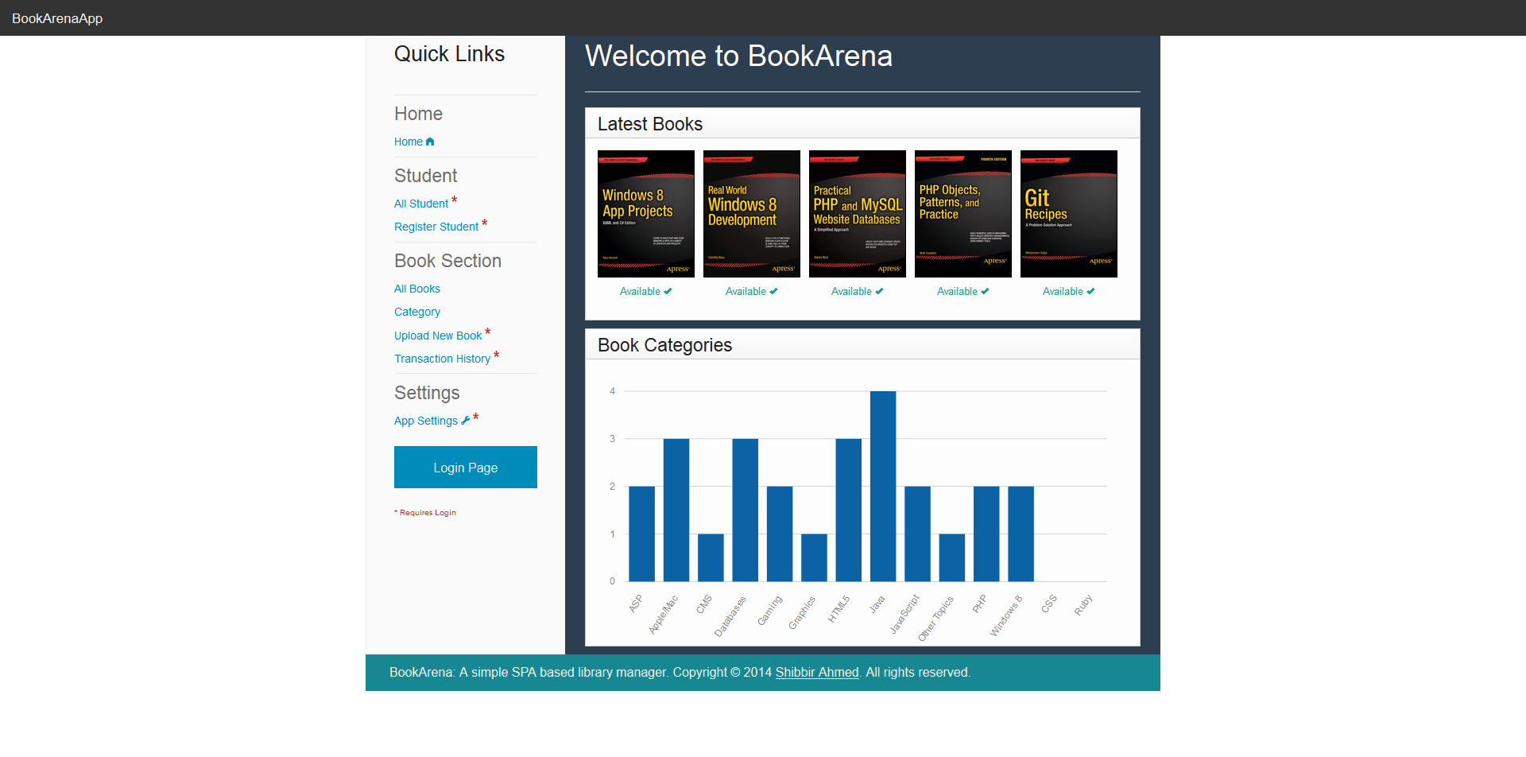This screenshot has width=1526, height=757.
Task: Click checkmark under Git Recipes book
Action: point(1090,292)
